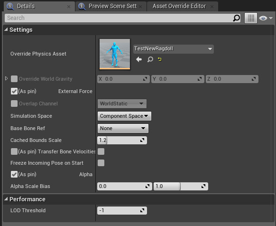Viewport: 276px width, 226px height.
Task: Use selected asset arrow for Physics Asset
Action: coord(139,59)
